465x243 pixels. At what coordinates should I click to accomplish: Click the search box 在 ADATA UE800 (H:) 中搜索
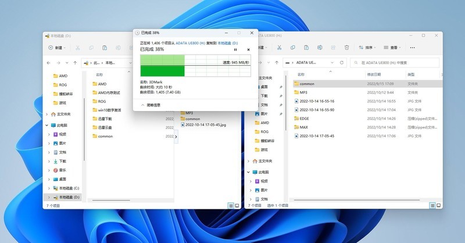[395, 63]
